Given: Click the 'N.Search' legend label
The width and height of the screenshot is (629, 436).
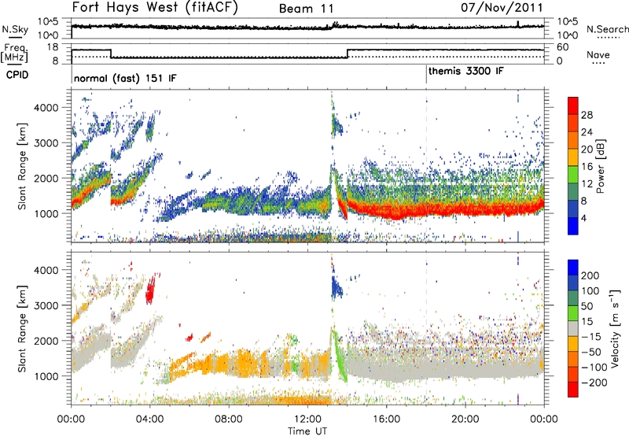Looking at the screenshot, I should (608, 29).
